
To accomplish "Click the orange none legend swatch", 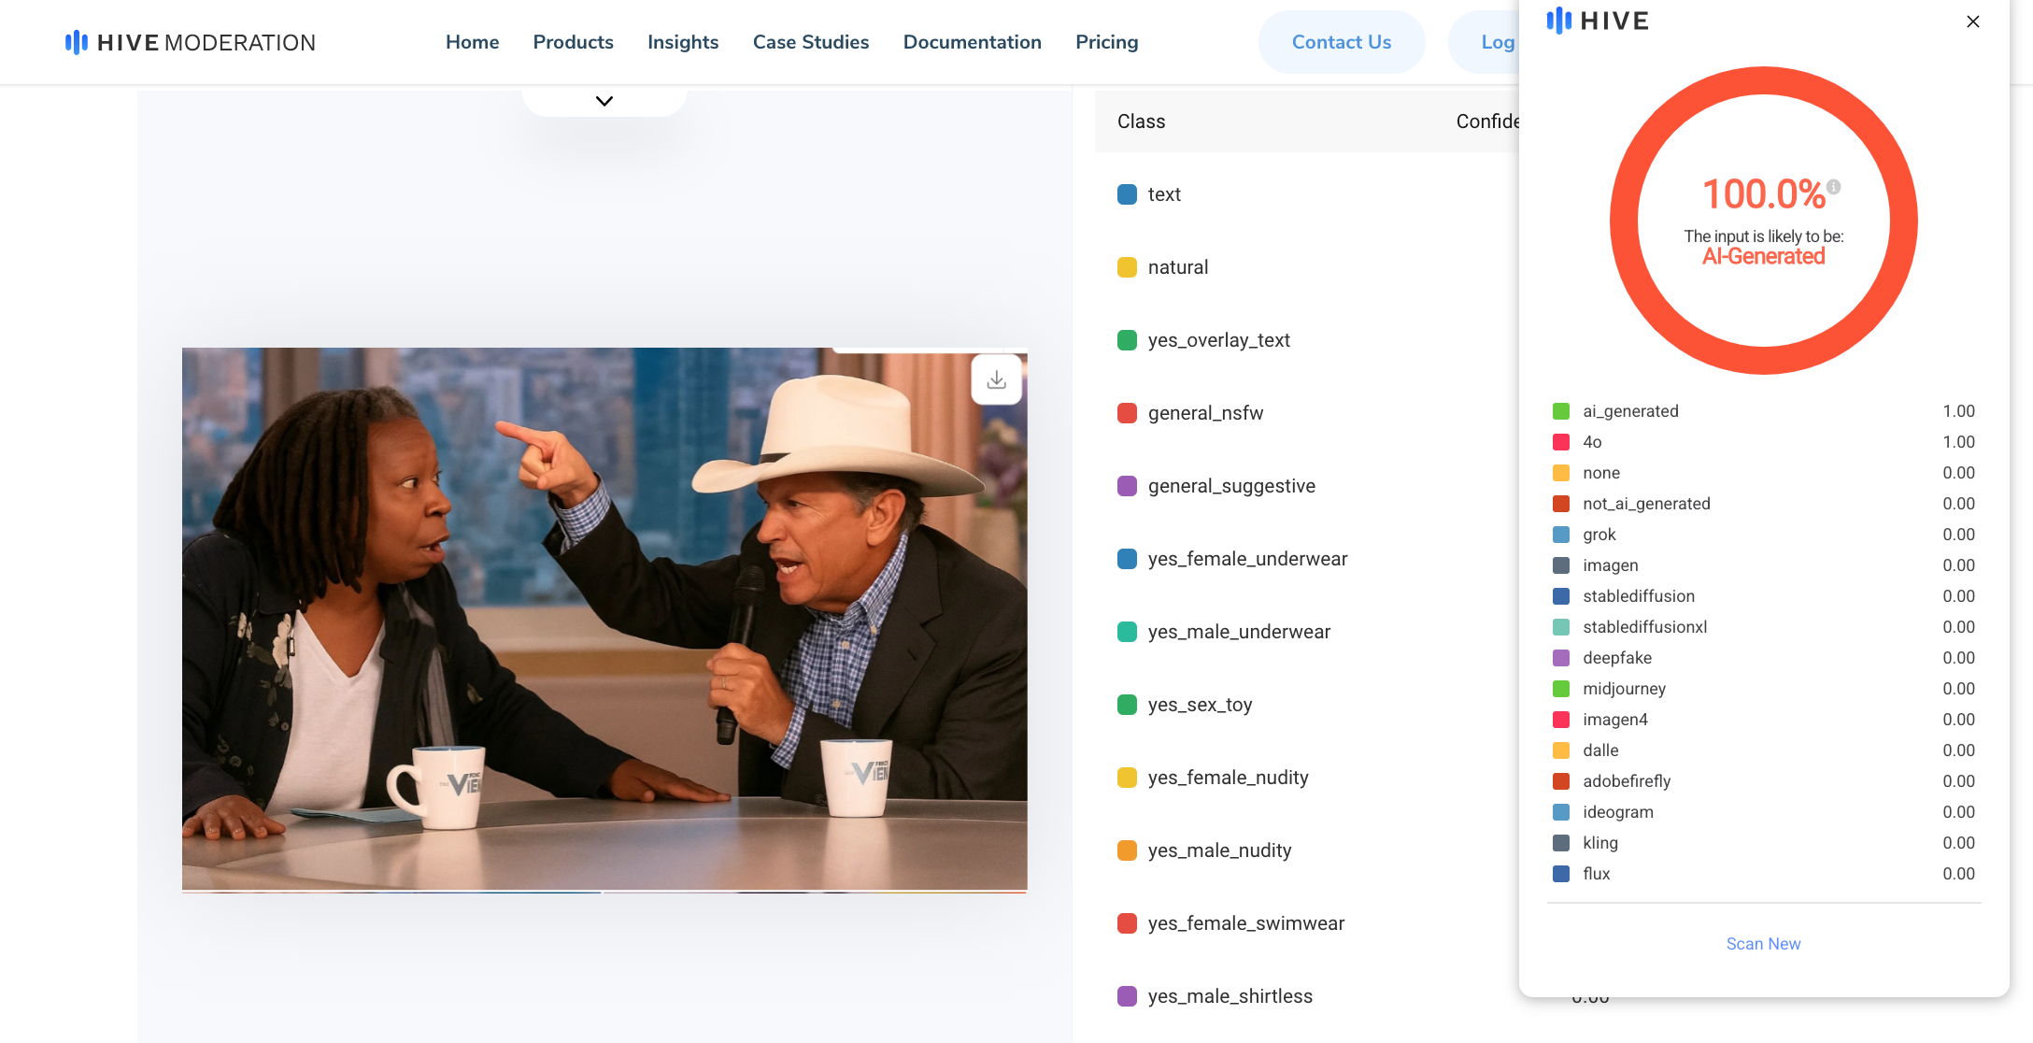I will [1561, 473].
